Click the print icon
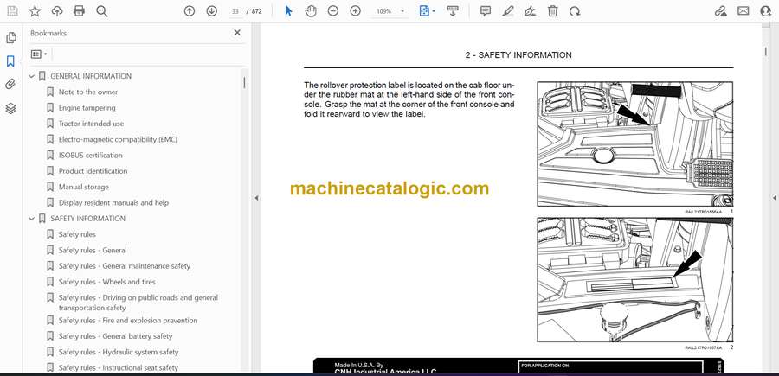 click(80, 11)
